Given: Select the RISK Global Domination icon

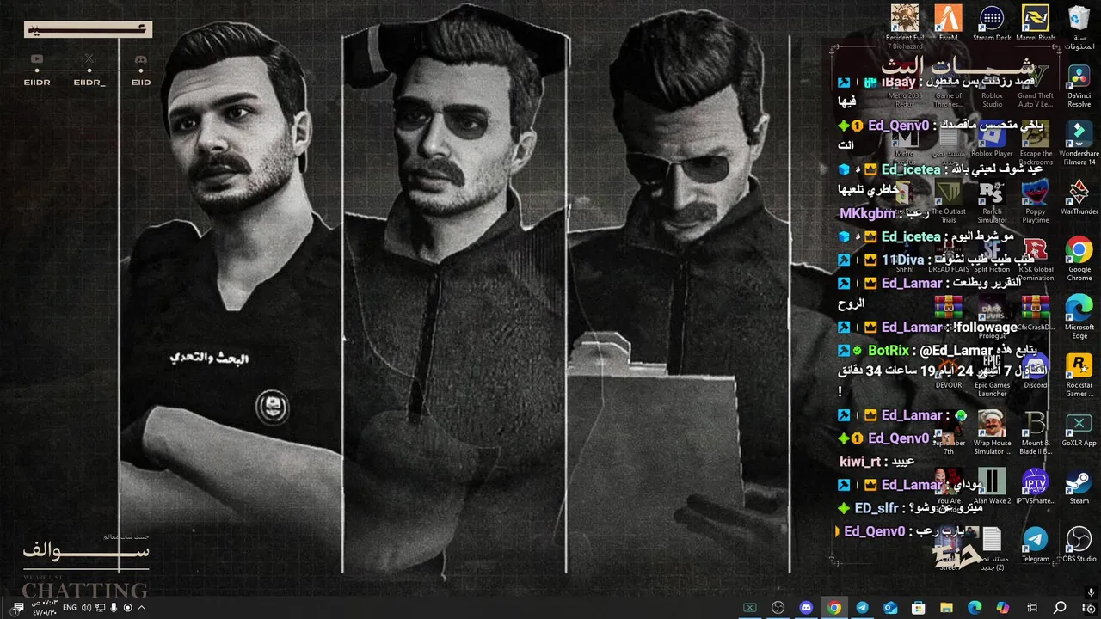Looking at the screenshot, I should [1036, 259].
